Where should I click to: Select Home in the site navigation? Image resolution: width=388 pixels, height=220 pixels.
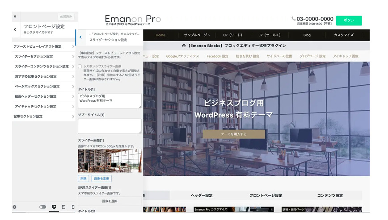pyautogui.click(x=160, y=35)
